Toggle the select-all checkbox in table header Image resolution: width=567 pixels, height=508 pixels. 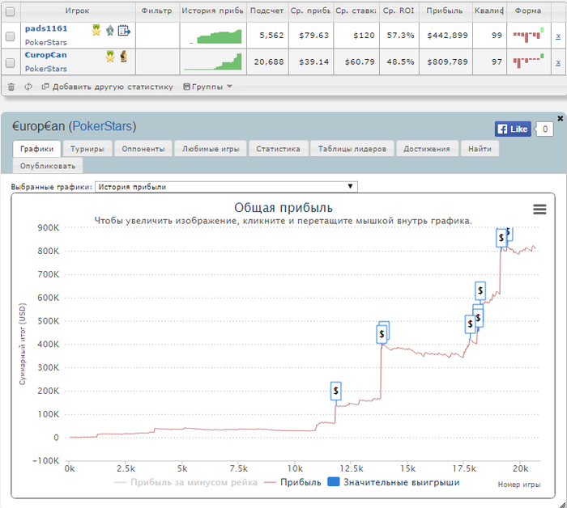[10, 12]
